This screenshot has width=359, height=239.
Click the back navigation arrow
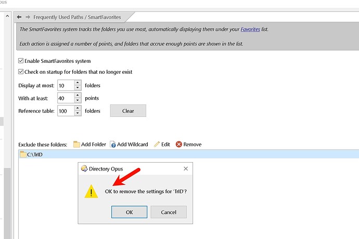19,17
